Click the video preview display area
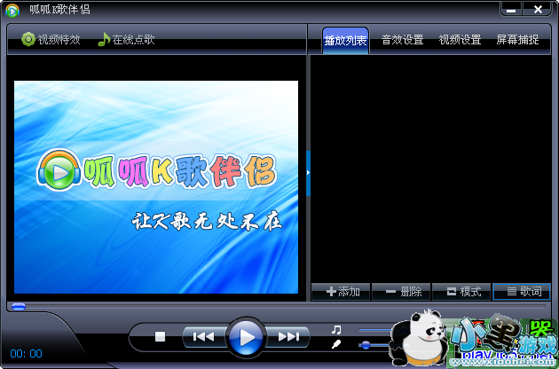Viewport: 559px width, 369px height. 156,187
